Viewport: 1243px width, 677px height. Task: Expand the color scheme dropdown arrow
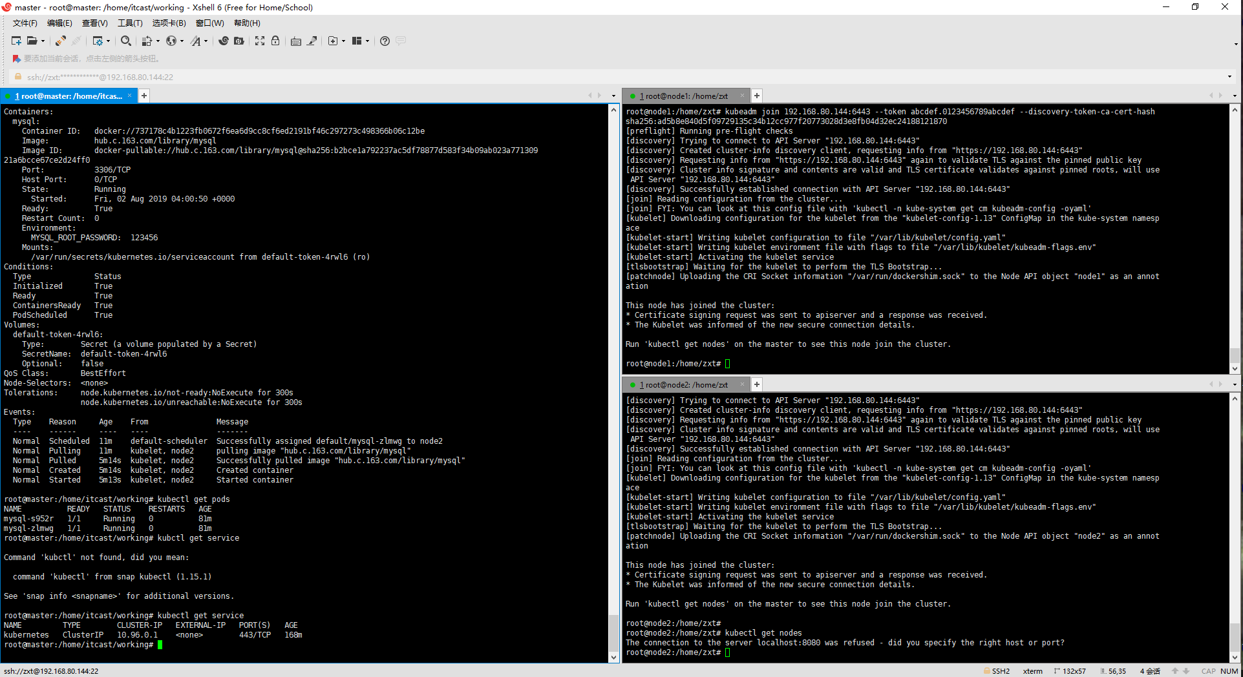click(x=158, y=41)
